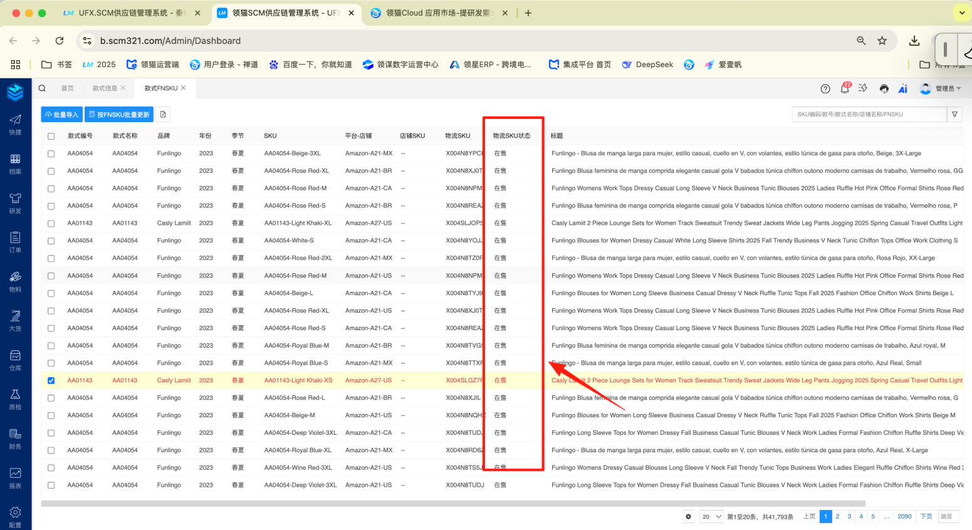Click the help question mark icon
Screen dimensions: 972x530
[825, 89]
